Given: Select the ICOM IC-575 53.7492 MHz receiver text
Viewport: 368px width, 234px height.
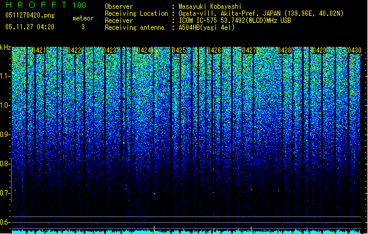Looking at the screenshot, I should click(235, 20).
